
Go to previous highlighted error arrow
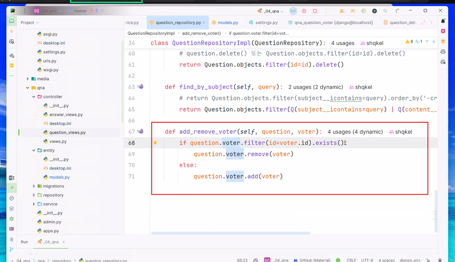(x=427, y=42)
